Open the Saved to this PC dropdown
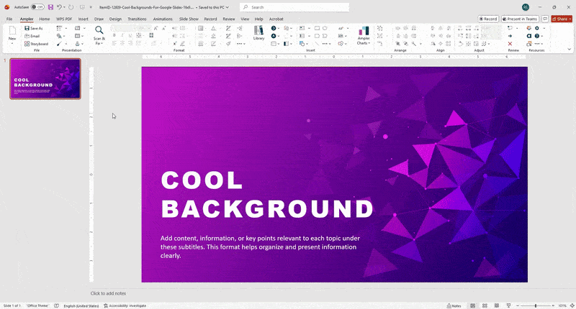Screen dimensions: 576x309 coord(212,7)
